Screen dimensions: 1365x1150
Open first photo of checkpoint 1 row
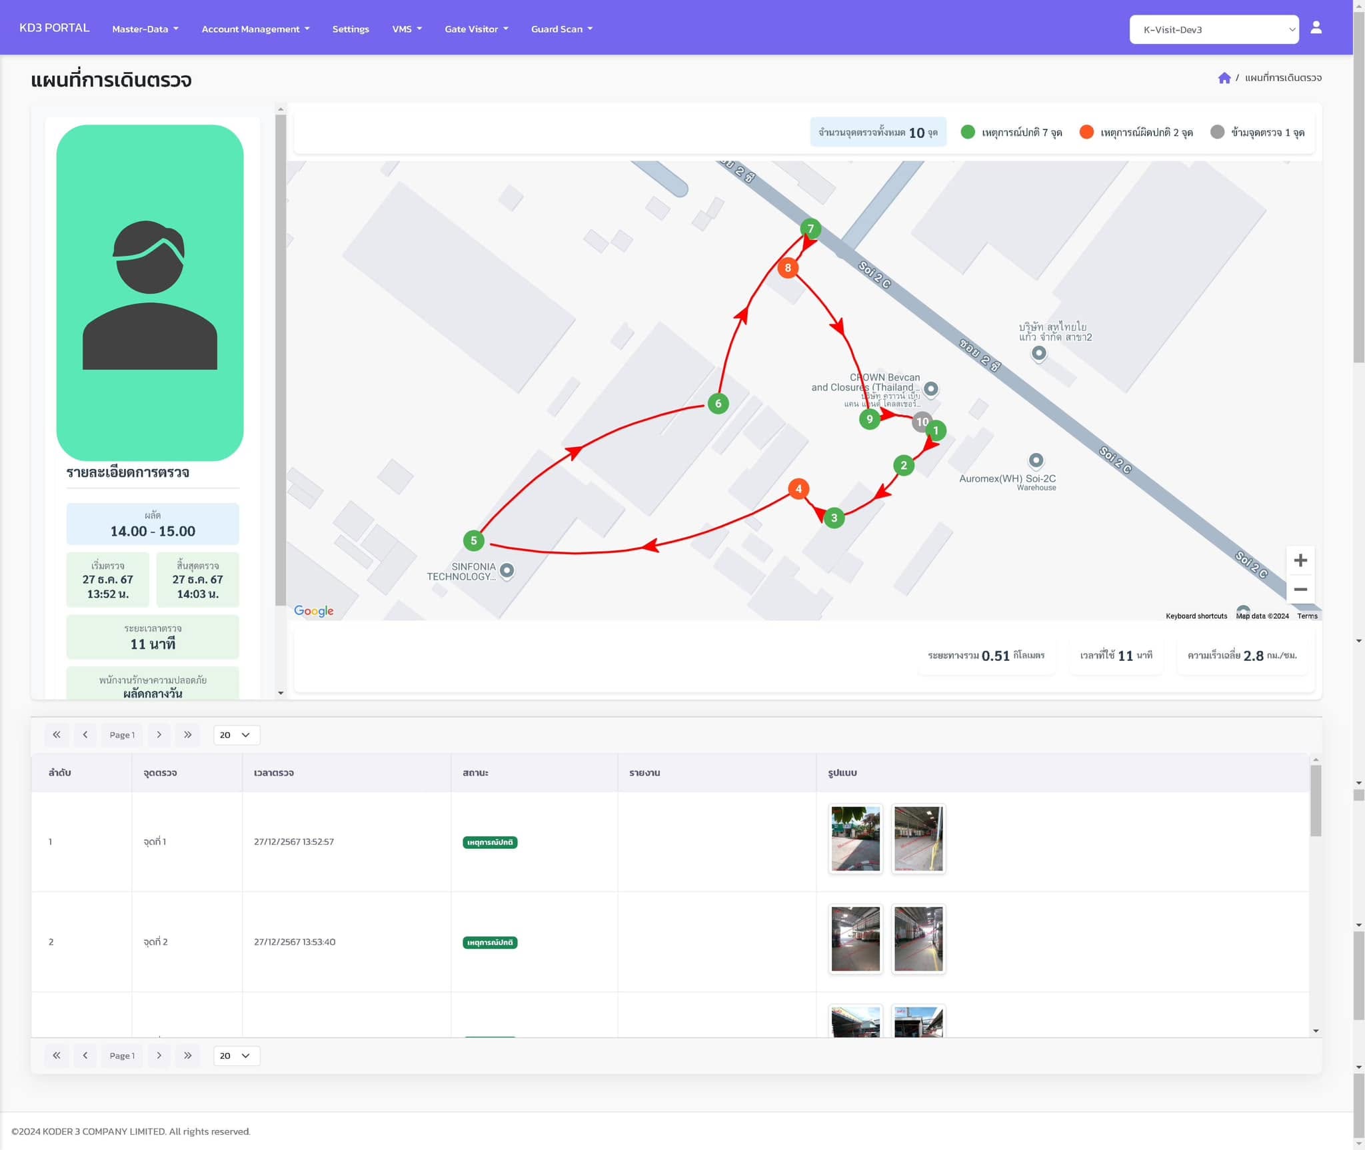tap(855, 838)
